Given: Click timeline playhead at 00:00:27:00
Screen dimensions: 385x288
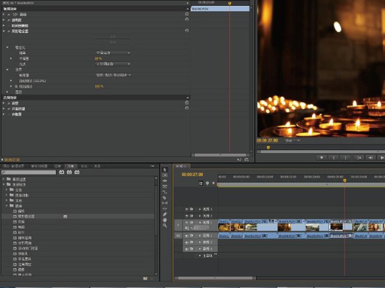Looking at the screenshot, I should pyautogui.click(x=345, y=180).
